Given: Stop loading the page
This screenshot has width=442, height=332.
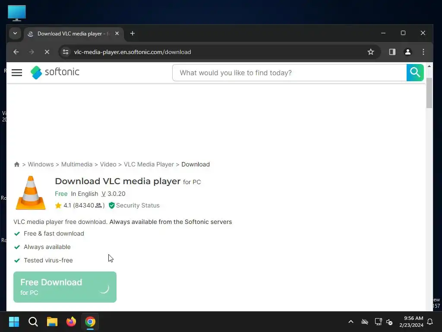Looking at the screenshot, I should pyautogui.click(x=47, y=52).
